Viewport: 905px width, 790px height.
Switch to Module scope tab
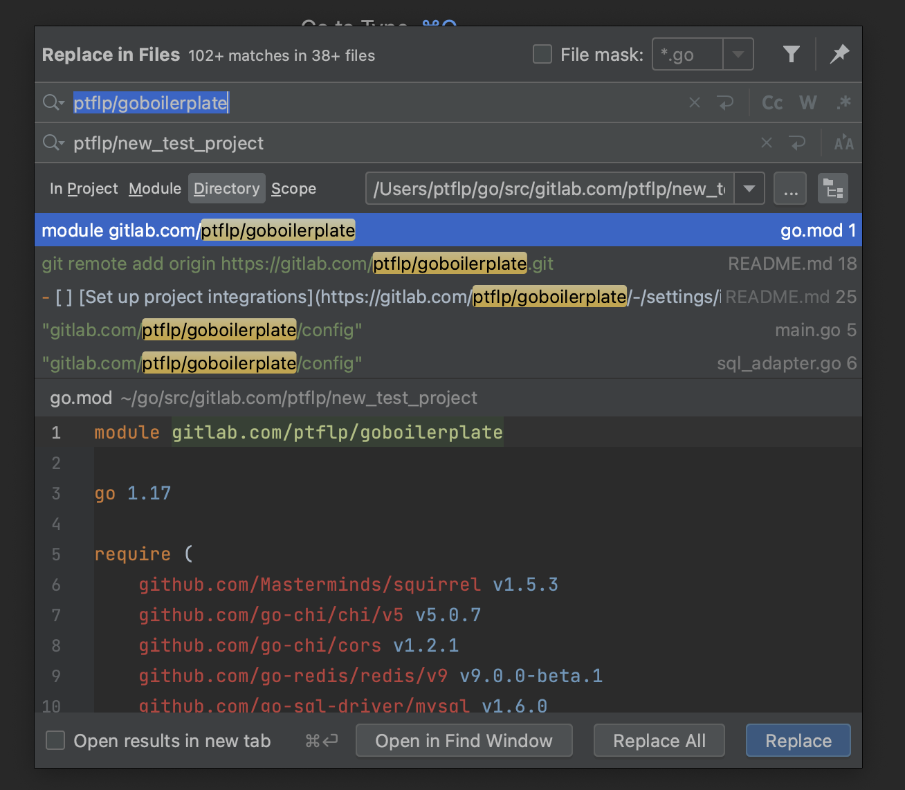[155, 189]
